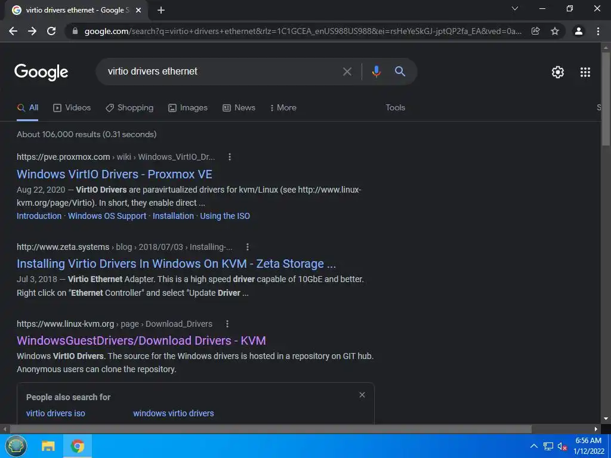Dismiss the People also search for box

pyautogui.click(x=362, y=395)
